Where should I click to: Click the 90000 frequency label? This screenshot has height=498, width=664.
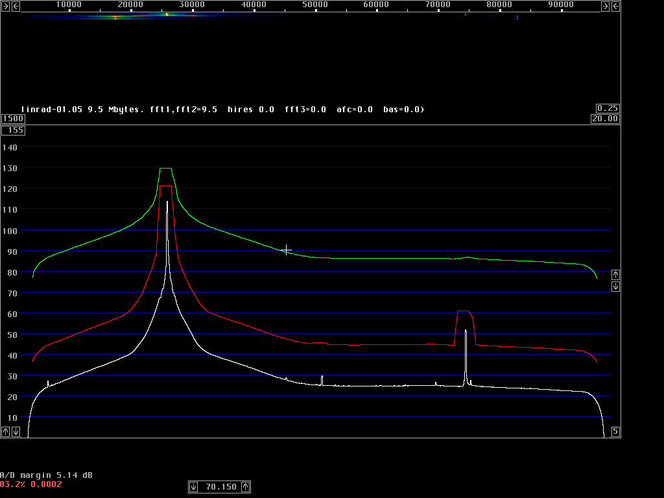[x=561, y=5]
